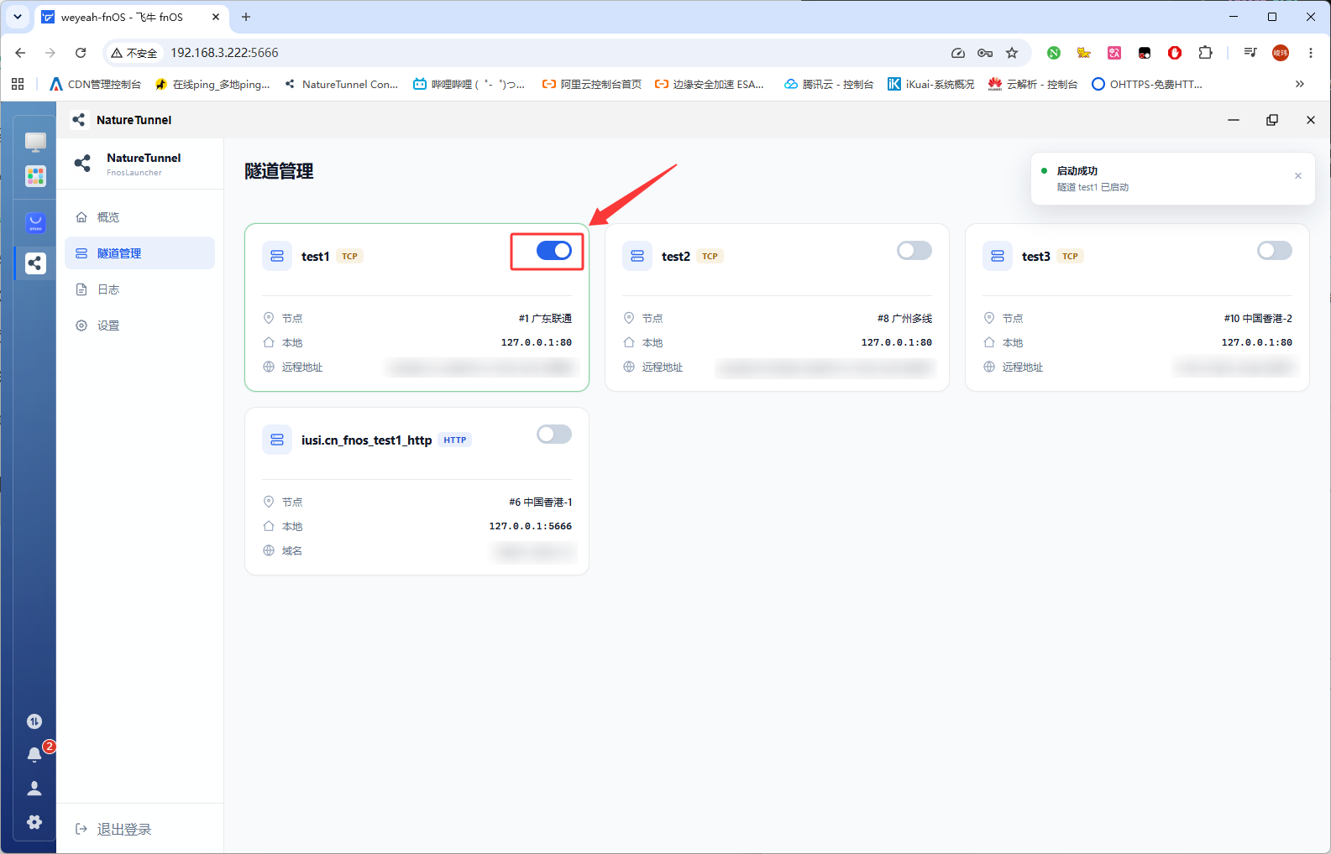The width and height of the screenshot is (1331, 854).
Task: Open the 腾讯云 - 控制台 bookmark
Action: (829, 84)
